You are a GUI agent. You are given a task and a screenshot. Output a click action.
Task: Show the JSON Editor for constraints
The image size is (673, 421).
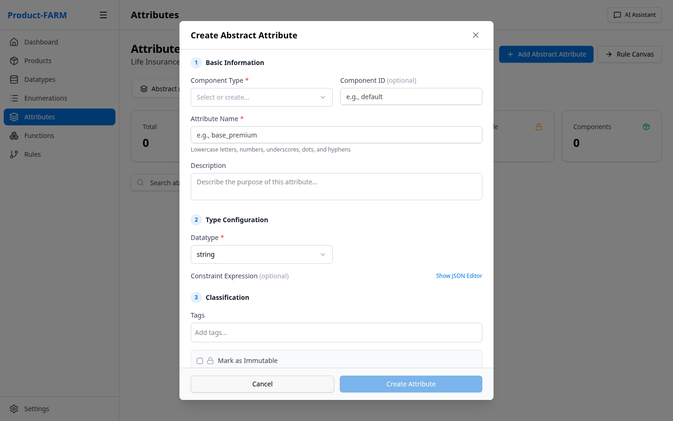(459, 276)
